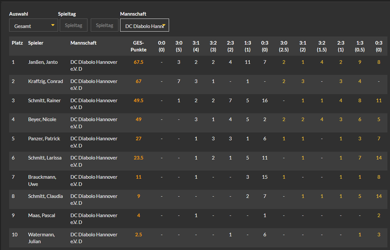Click total points value 67
390x250 pixels.
pos(138,81)
